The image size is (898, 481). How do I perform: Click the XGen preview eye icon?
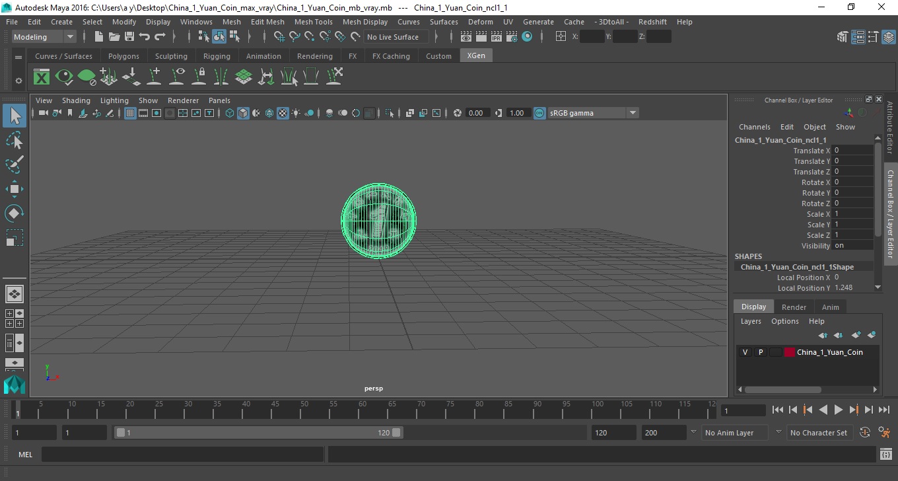point(64,77)
